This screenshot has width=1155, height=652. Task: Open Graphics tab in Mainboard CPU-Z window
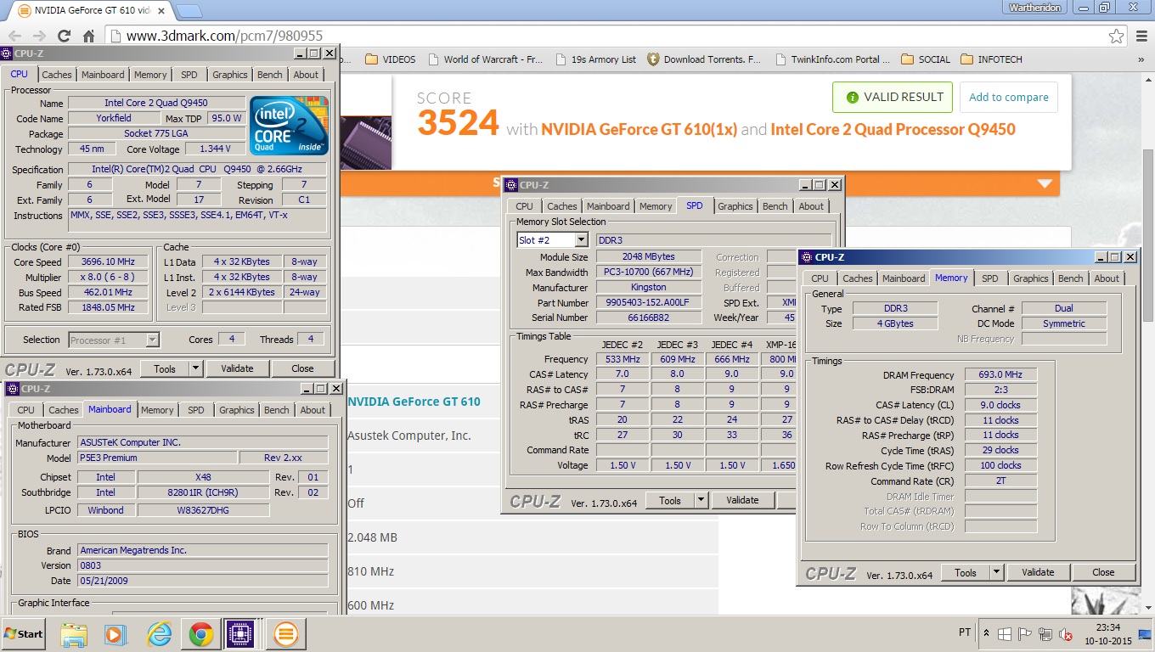pos(237,410)
